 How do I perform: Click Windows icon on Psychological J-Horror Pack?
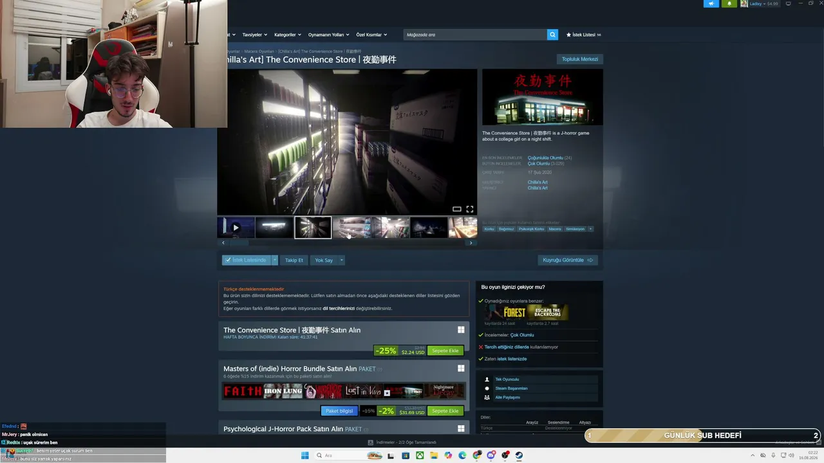461,428
